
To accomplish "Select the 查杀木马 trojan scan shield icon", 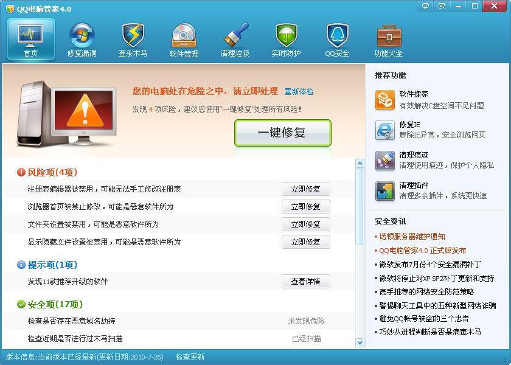I will coord(133,35).
